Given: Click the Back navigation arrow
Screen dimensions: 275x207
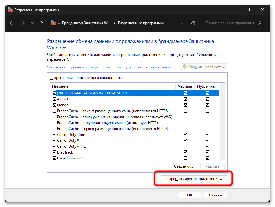Looking at the screenshot, I should [x=12, y=23].
